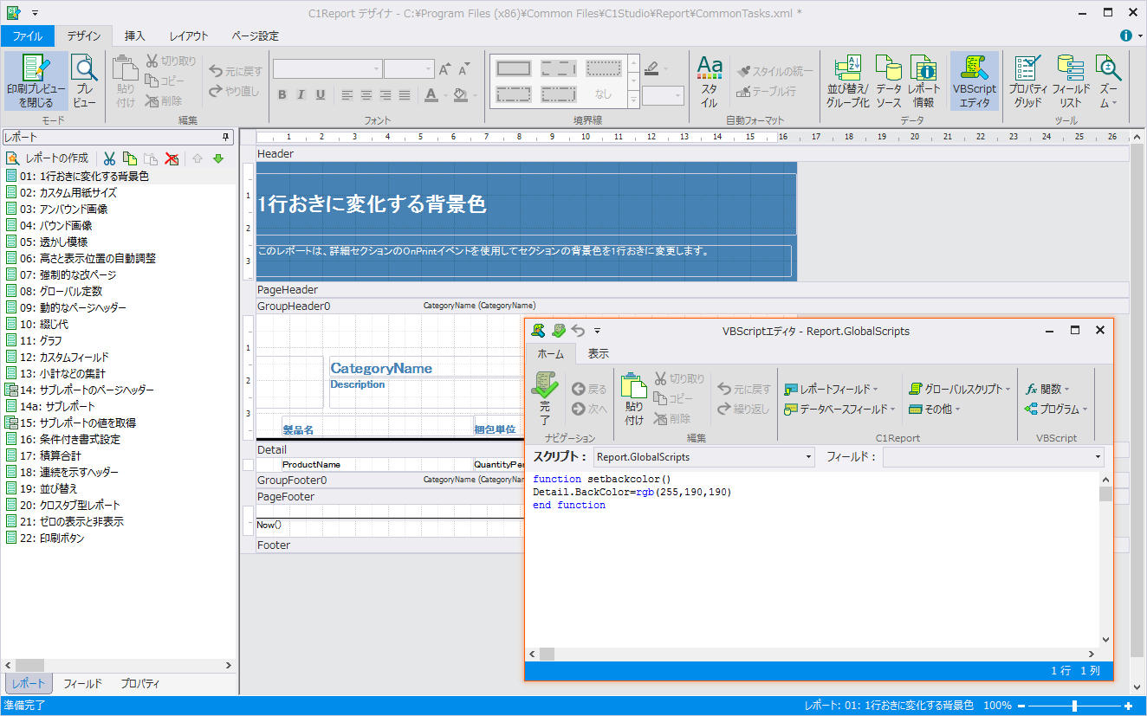Open the Data Source dialog
The width and height of the screenshot is (1147, 716).
(x=889, y=81)
